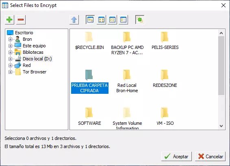Switch to the first large-icons view button
Screen dimensions: 230x166
point(90,20)
